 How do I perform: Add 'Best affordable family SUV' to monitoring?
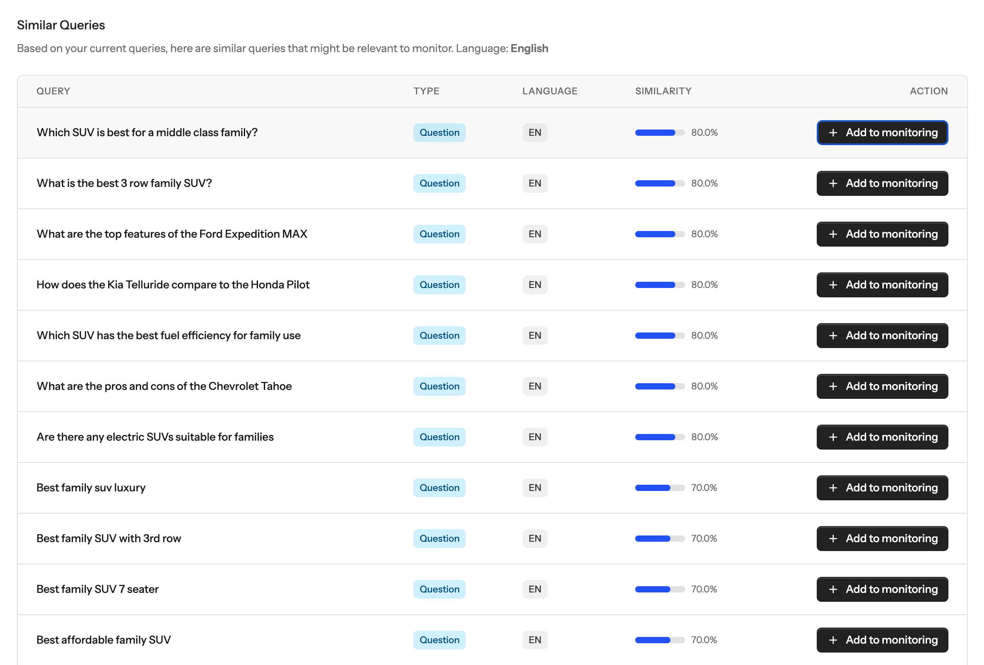[882, 640]
